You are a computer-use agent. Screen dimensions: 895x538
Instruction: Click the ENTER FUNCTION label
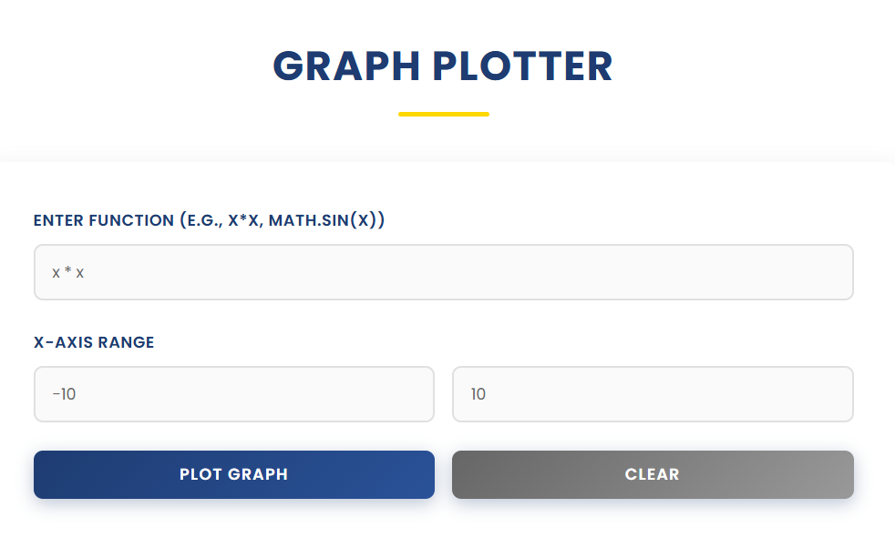point(208,219)
